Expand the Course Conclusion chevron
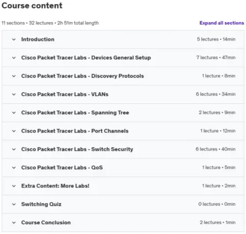This screenshot has height=234, width=246. coord(14,222)
